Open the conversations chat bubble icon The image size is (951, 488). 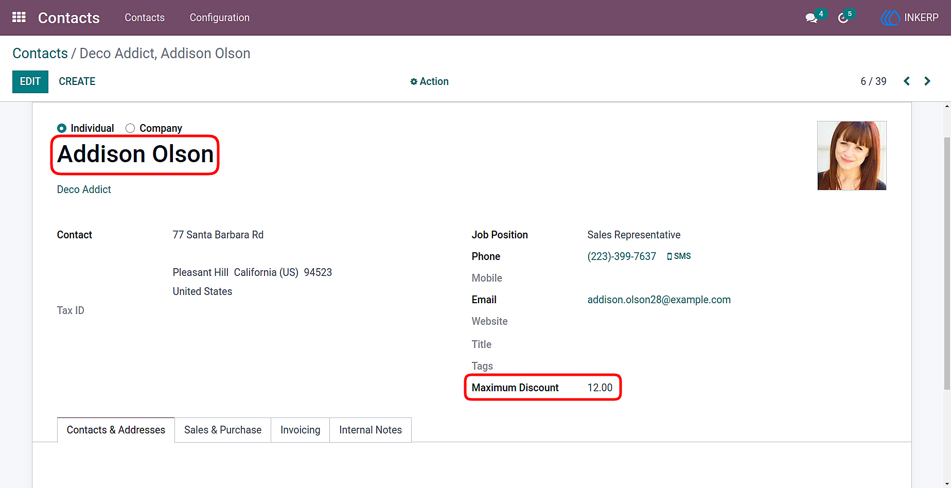click(812, 18)
